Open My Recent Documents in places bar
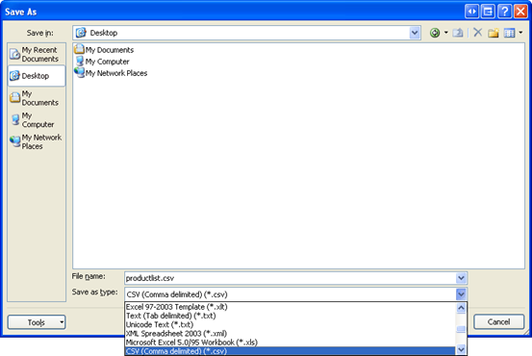 [37, 54]
